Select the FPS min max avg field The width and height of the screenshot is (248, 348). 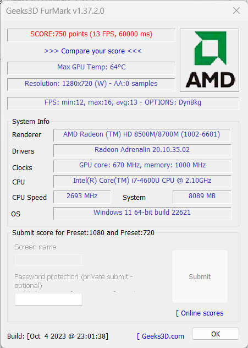[123, 103]
